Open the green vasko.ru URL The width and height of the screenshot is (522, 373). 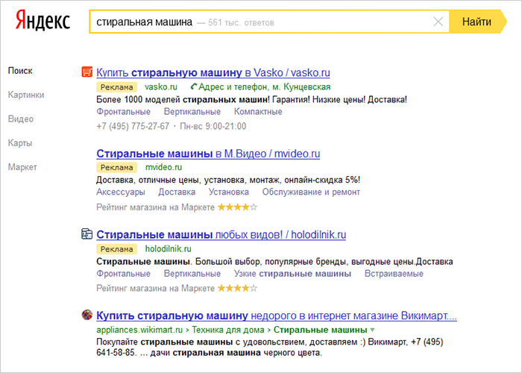pos(161,87)
